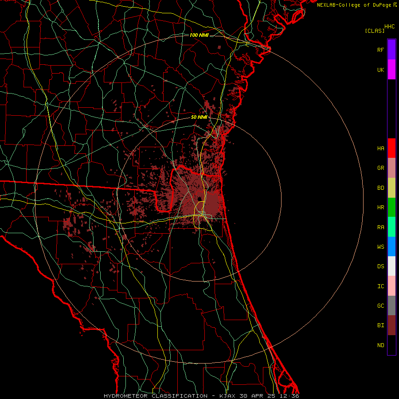Click the UK magenta legend swatch
Screen dimensions: 399x399
tap(391, 70)
